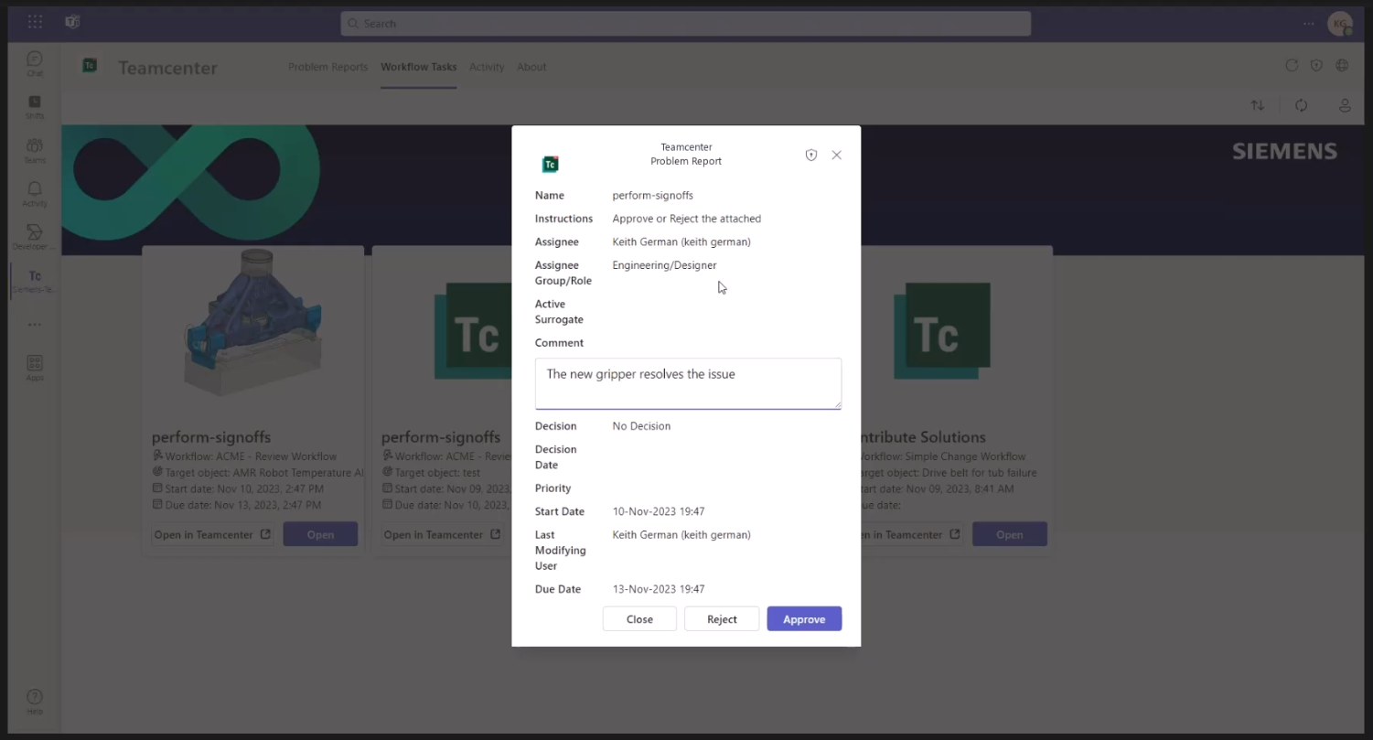The height and width of the screenshot is (740, 1373).
Task: Open the sort order control above the task cards
Action: coord(1257,105)
